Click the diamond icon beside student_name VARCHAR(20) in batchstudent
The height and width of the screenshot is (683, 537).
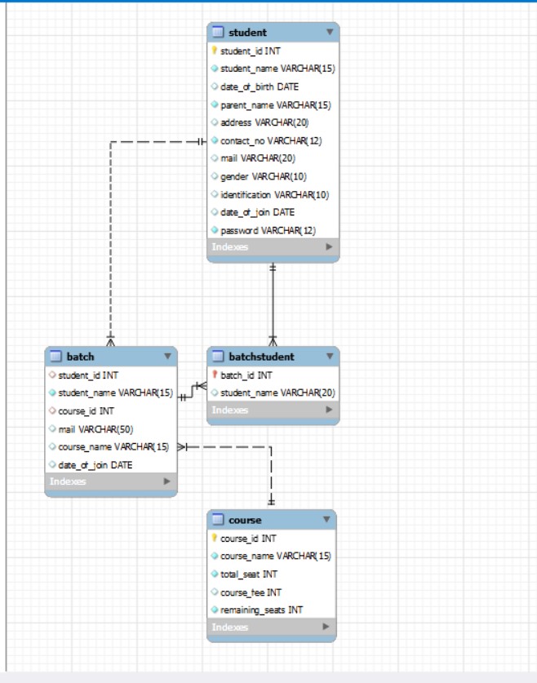click(215, 393)
